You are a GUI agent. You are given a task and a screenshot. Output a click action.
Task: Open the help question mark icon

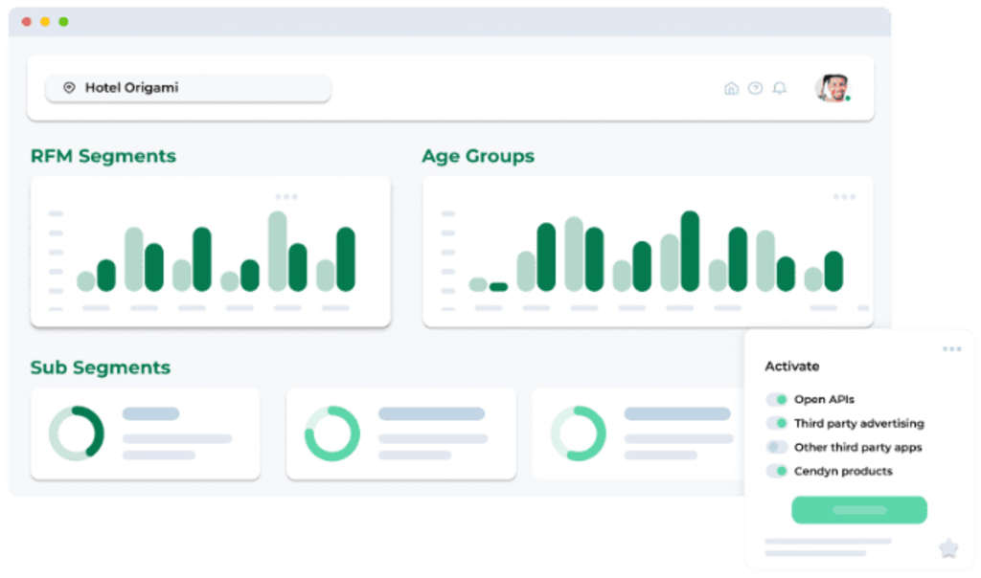(755, 88)
